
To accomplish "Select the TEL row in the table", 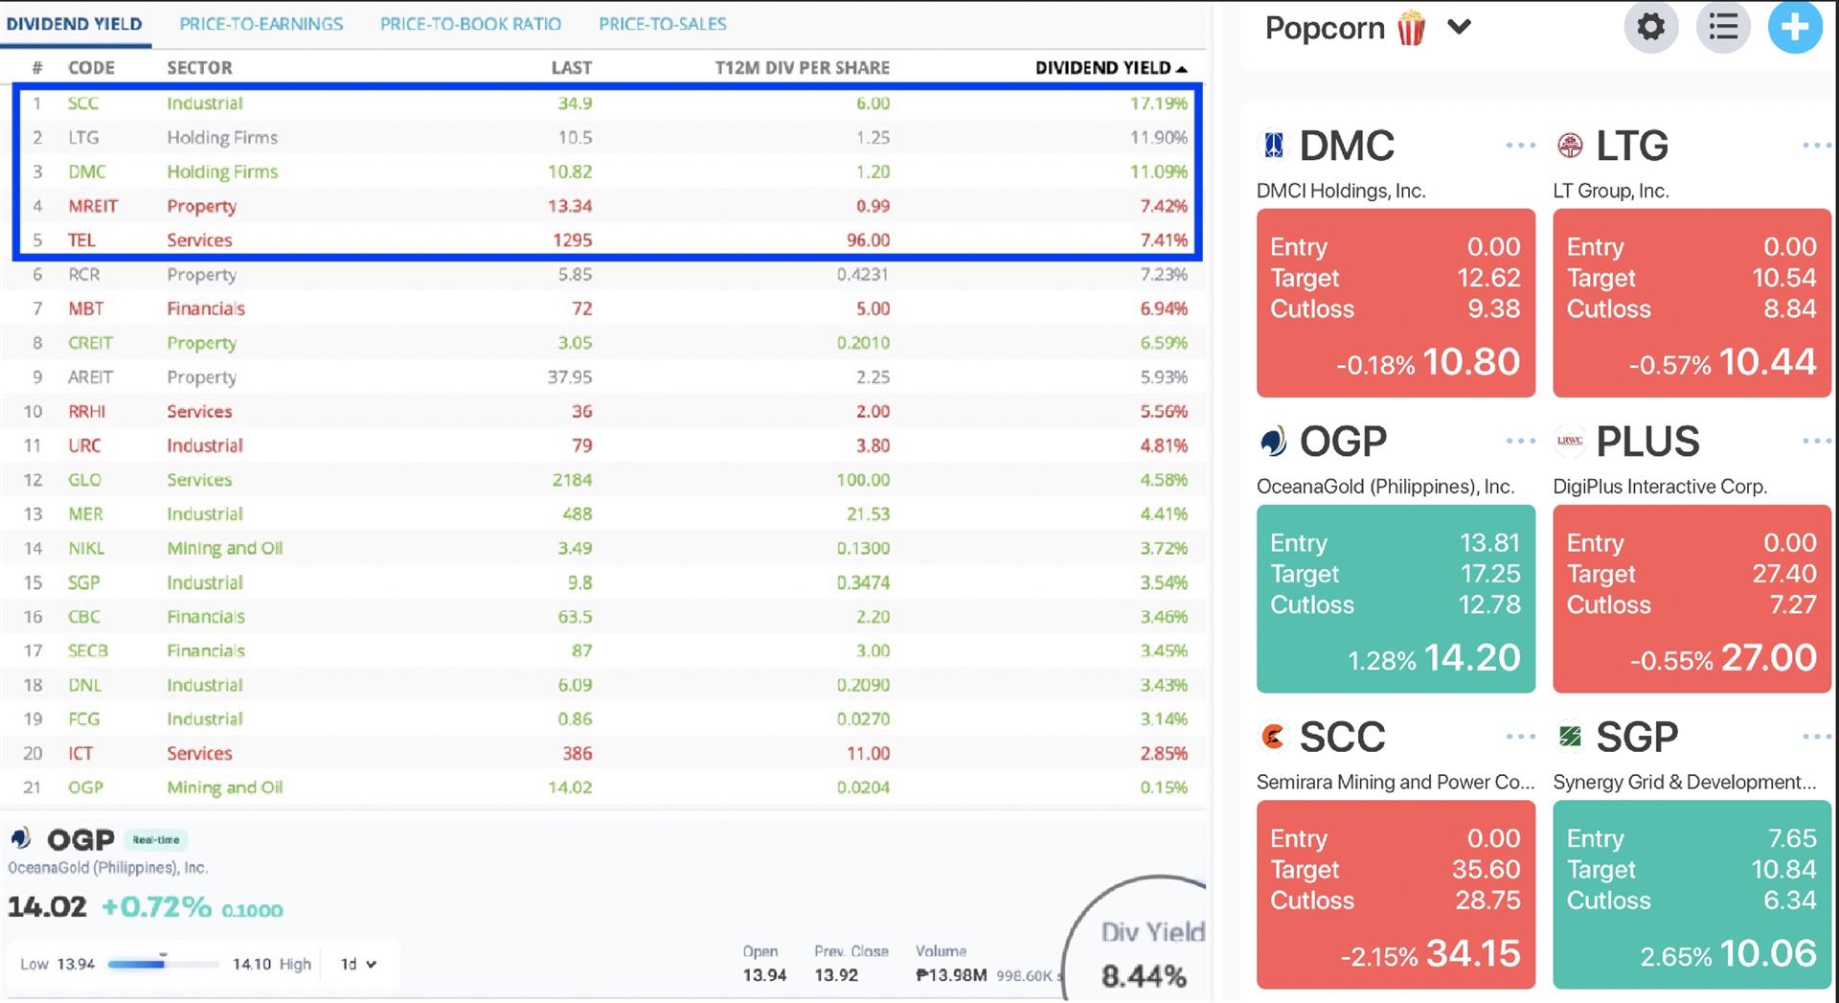I will click(383, 239).
